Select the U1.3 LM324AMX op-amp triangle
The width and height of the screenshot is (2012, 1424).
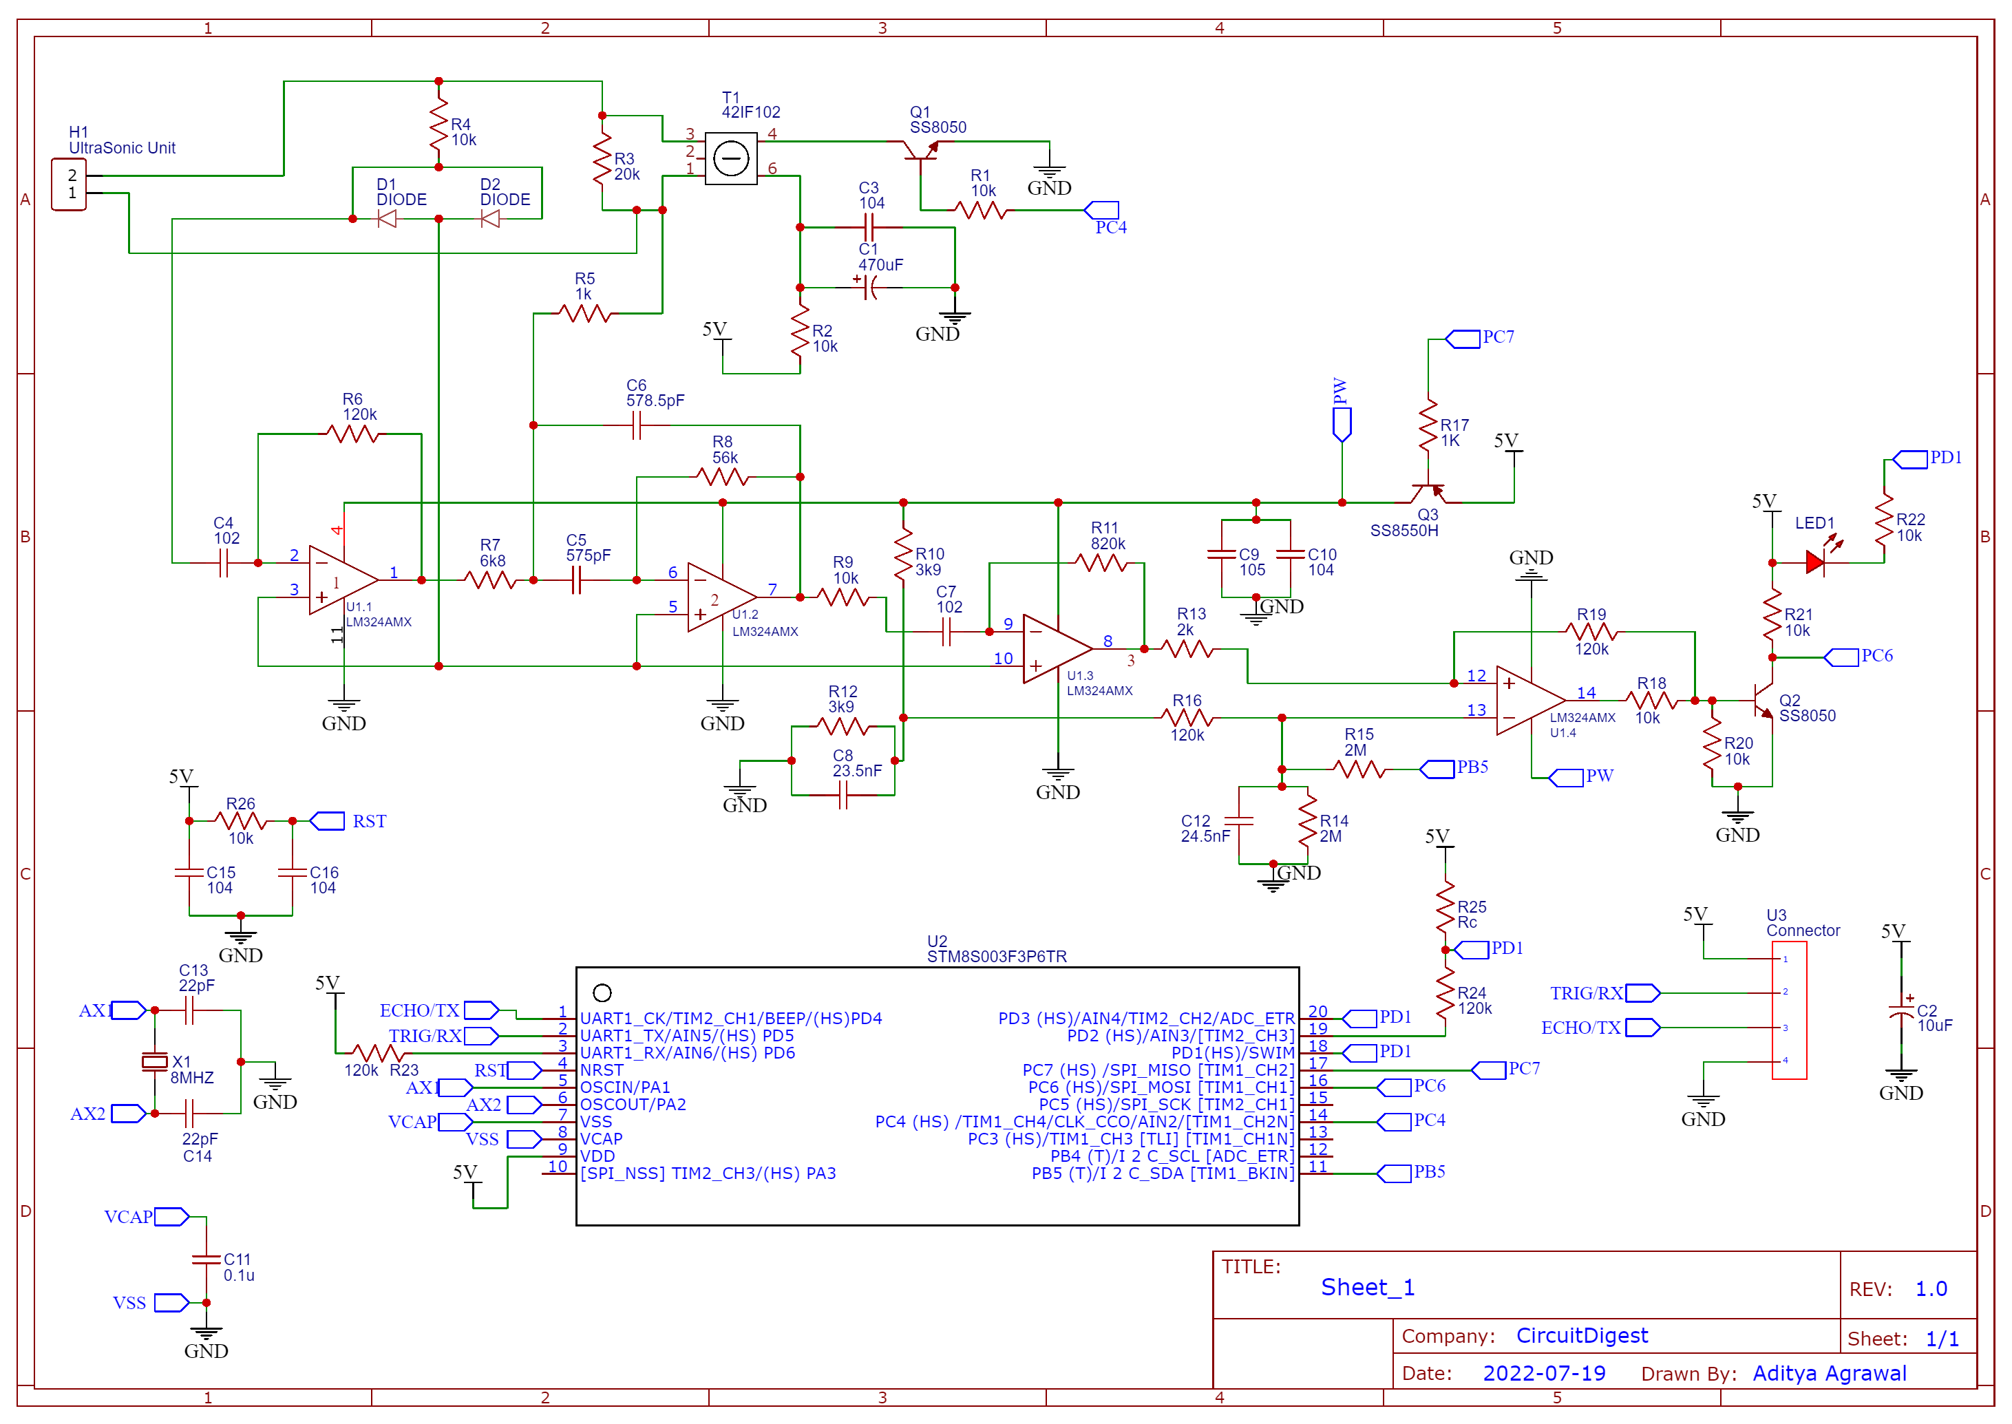[1057, 649]
